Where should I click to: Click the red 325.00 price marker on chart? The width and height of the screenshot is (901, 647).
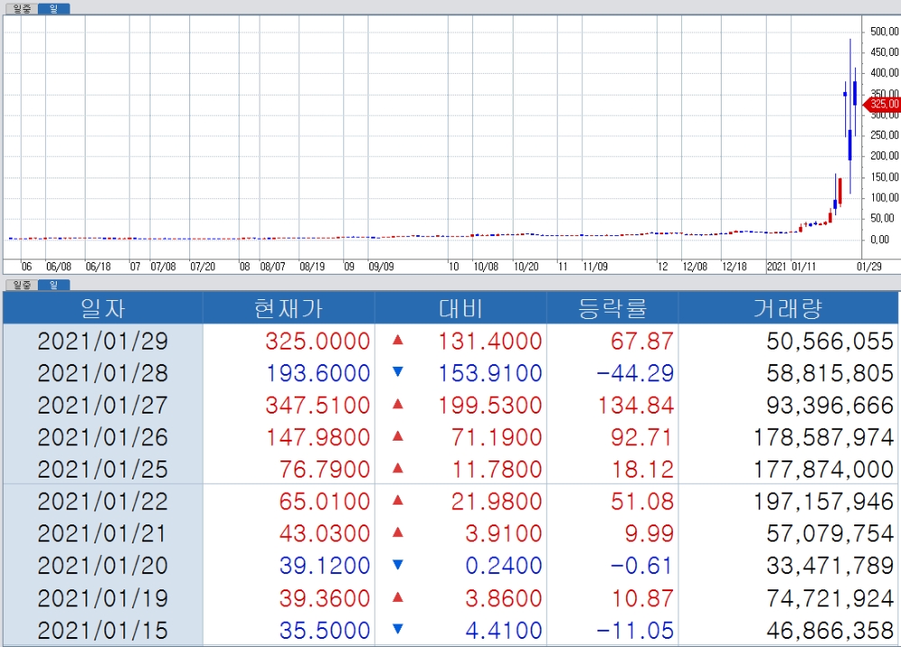click(883, 104)
